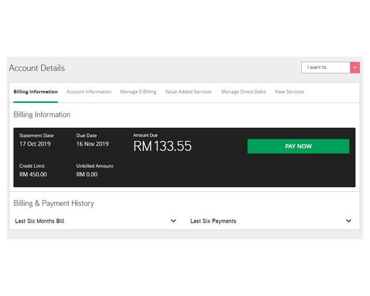Click the Billing & Payment History heading
The height and width of the screenshot is (296, 370).
point(54,203)
